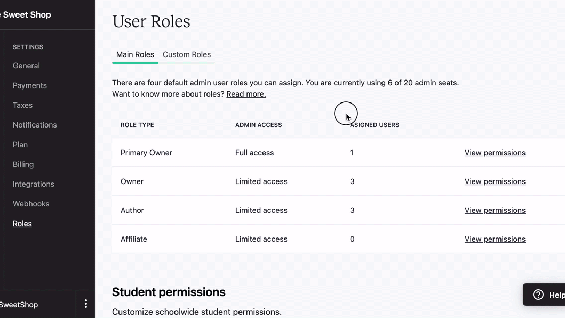Screen dimensions: 565x318
Task: View permissions for Primary Owner role
Action: tap(495, 153)
